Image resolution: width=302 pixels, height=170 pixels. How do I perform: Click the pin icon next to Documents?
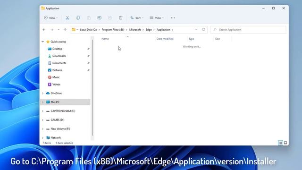click(x=88, y=63)
